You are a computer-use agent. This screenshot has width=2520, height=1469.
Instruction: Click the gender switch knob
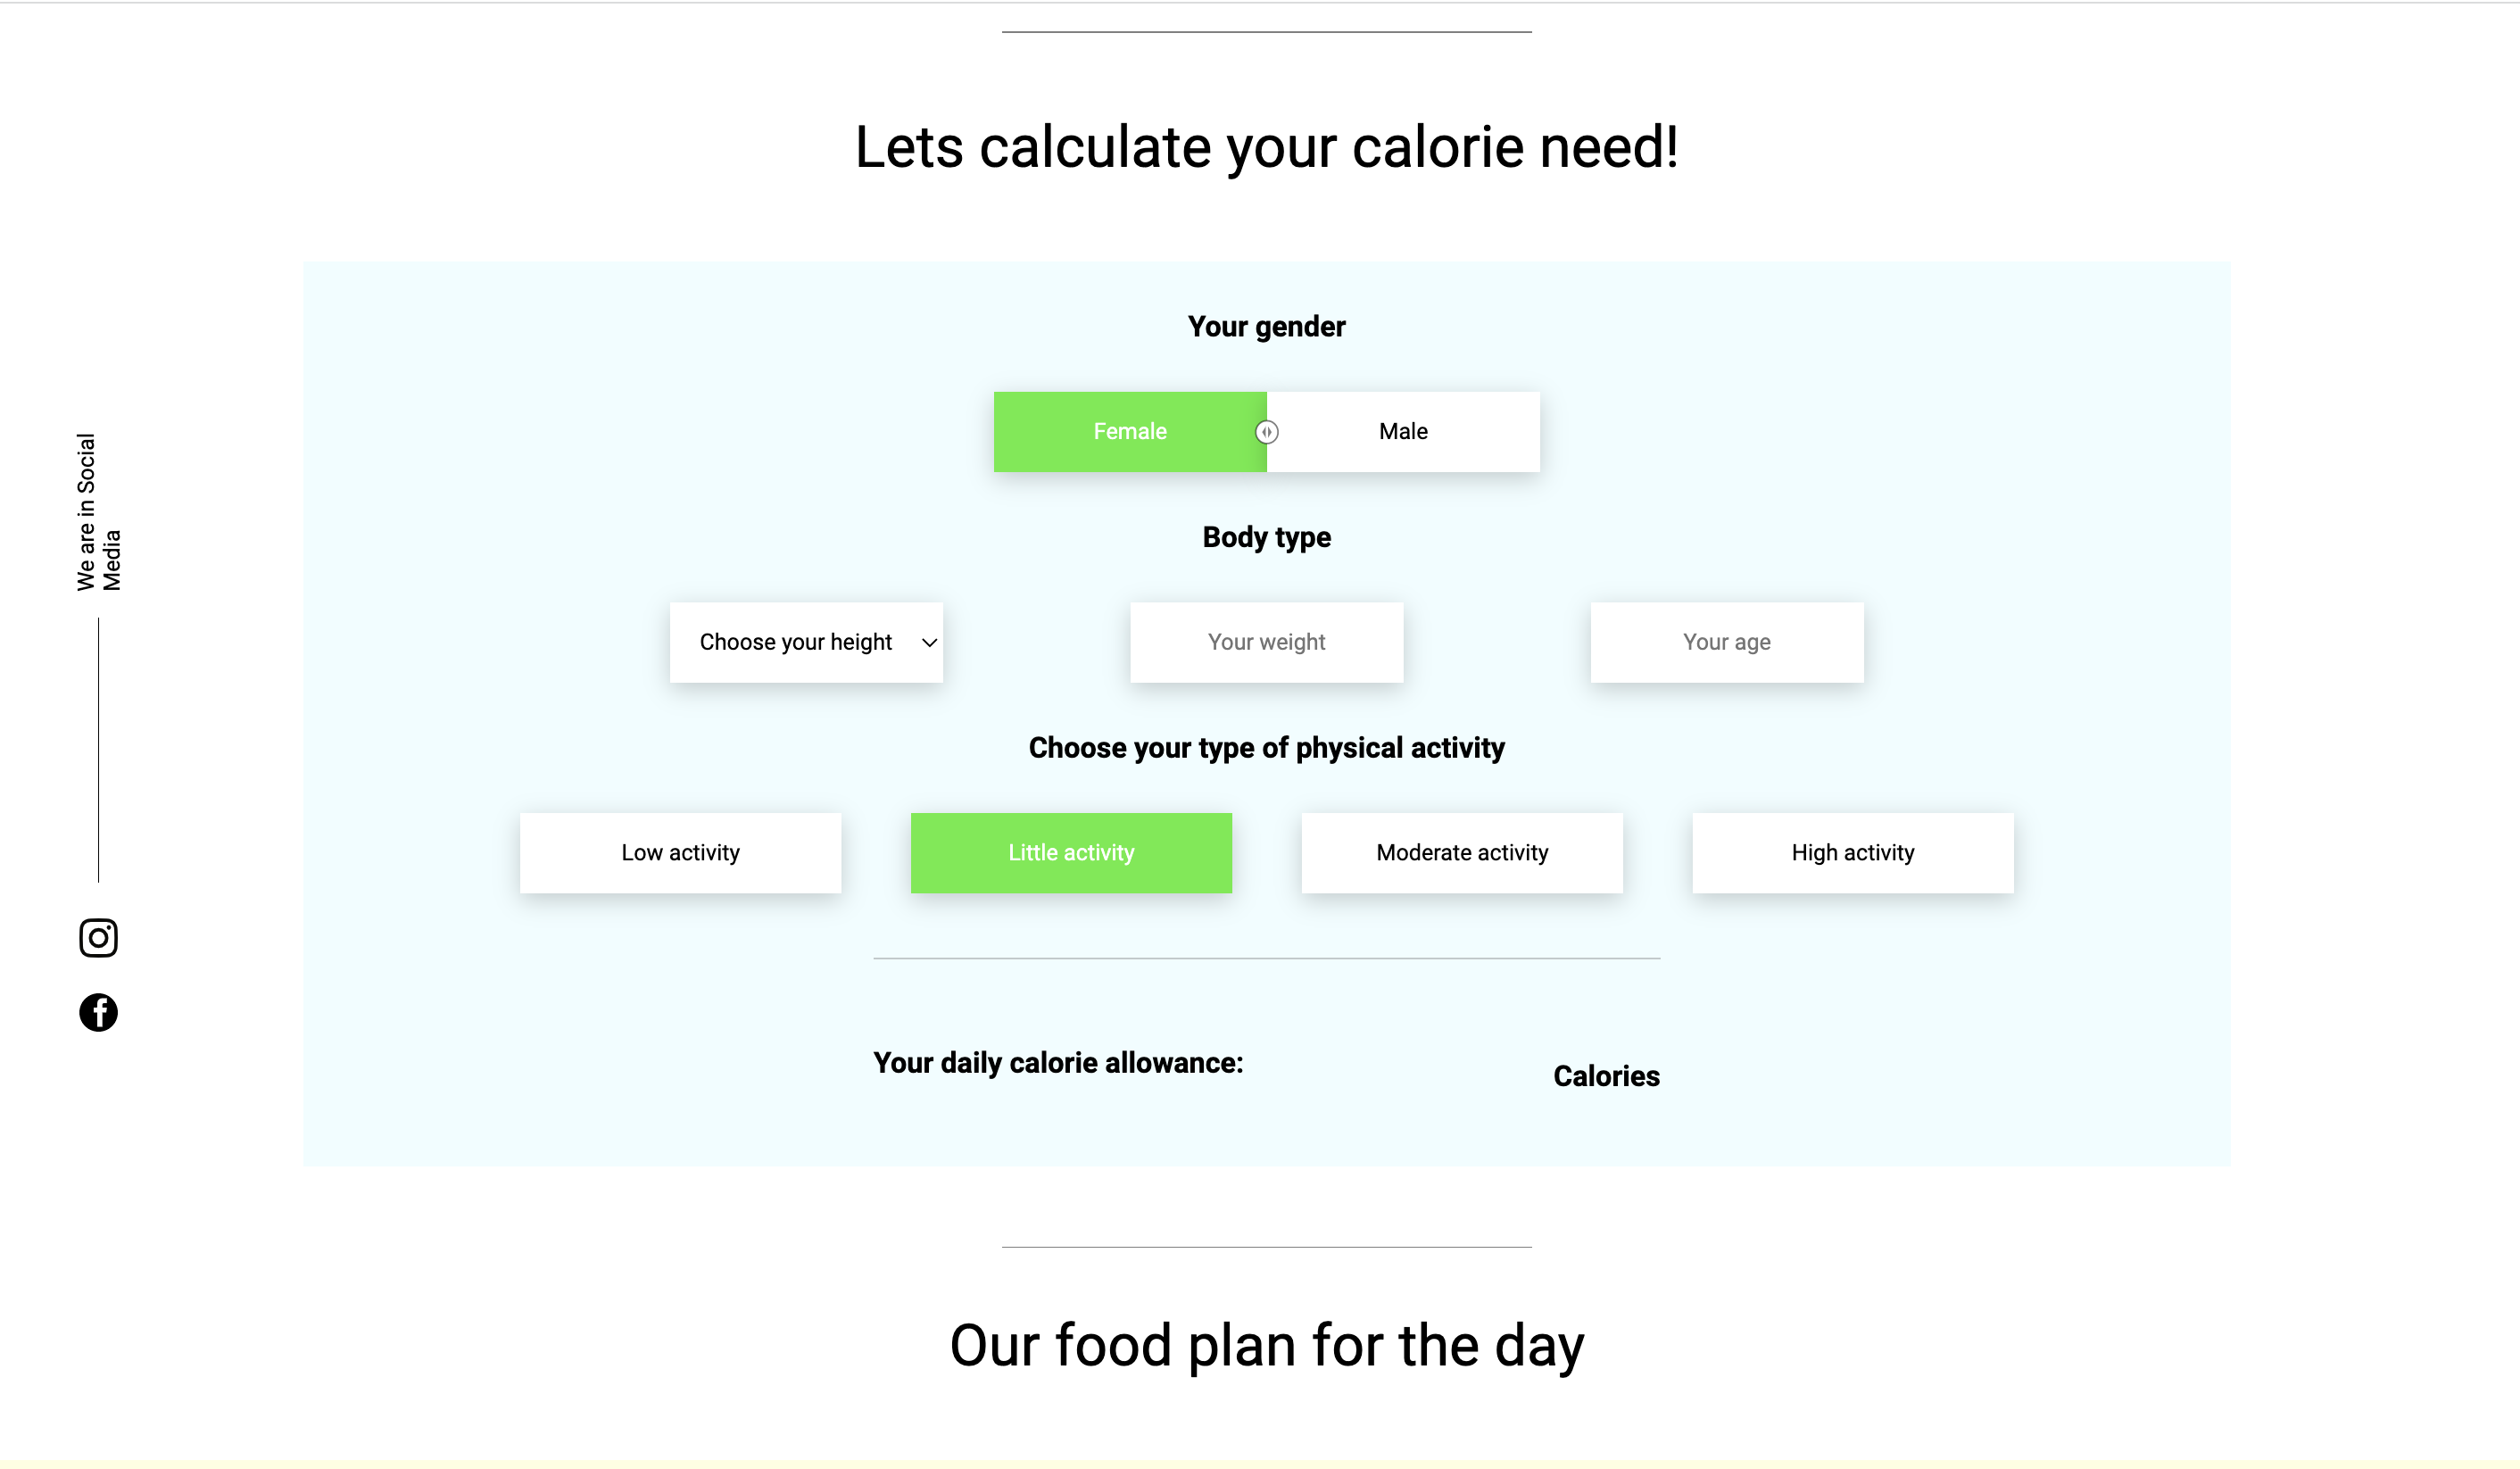[x=1266, y=431]
